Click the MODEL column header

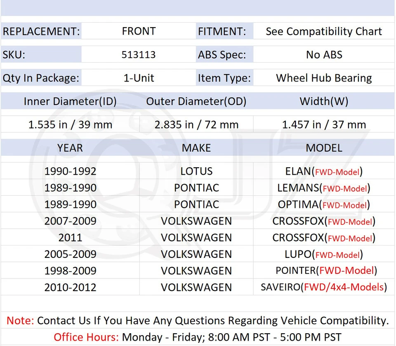tap(324, 148)
